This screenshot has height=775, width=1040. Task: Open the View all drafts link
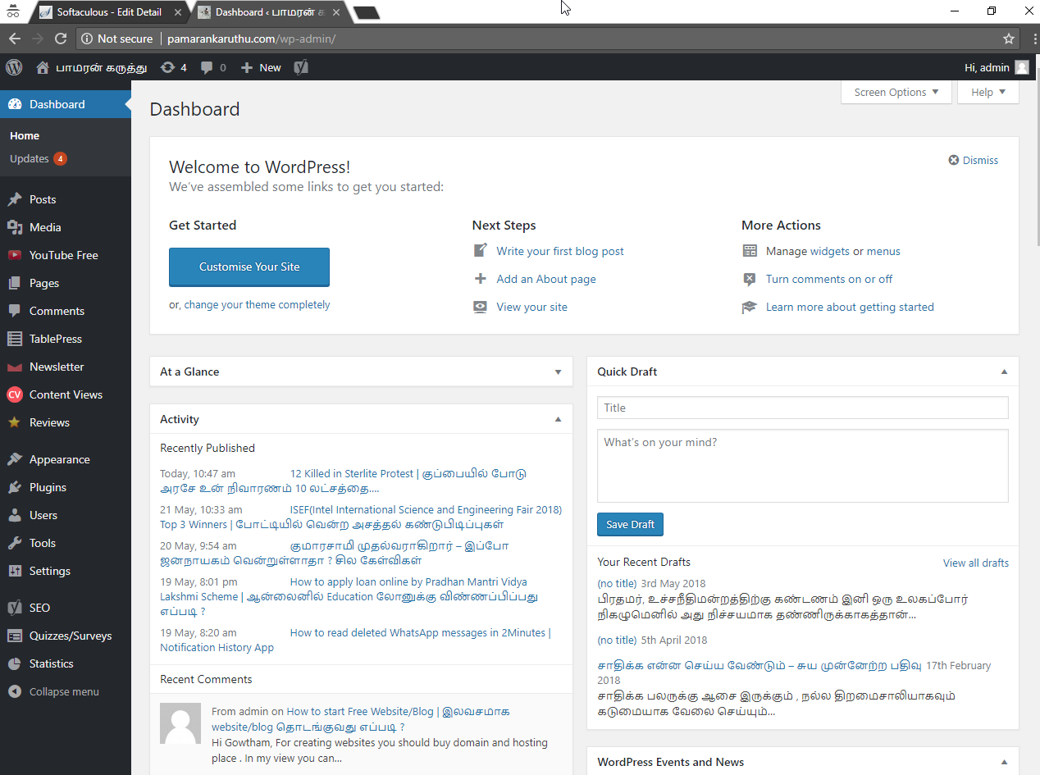tap(975, 563)
